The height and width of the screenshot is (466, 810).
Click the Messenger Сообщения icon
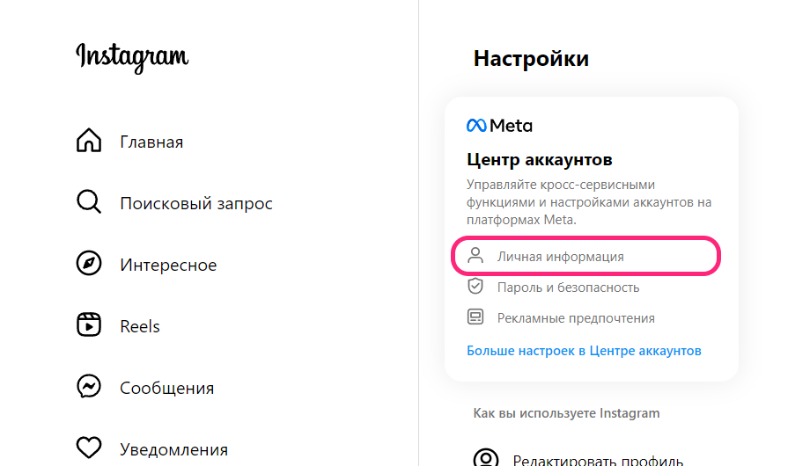[89, 386]
